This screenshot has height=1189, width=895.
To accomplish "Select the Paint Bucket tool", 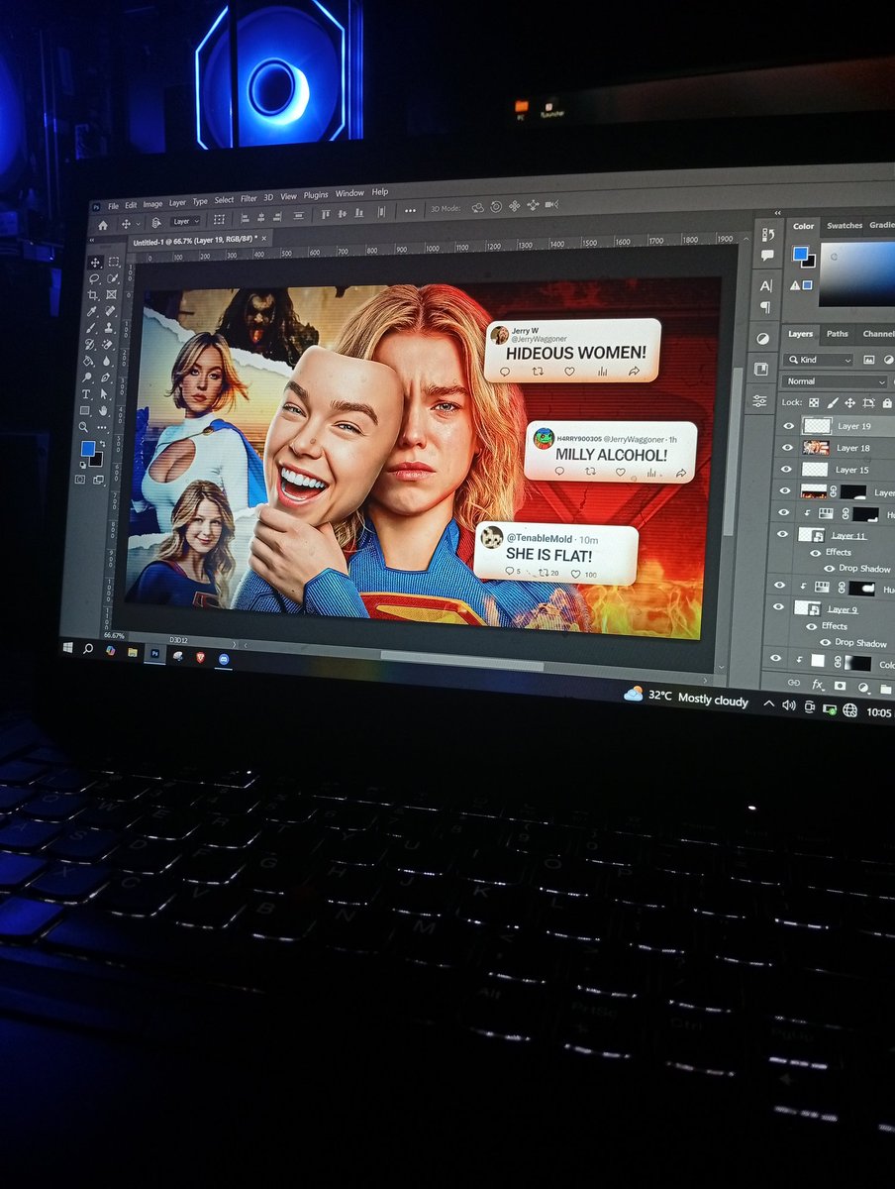I will (x=88, y=362).
